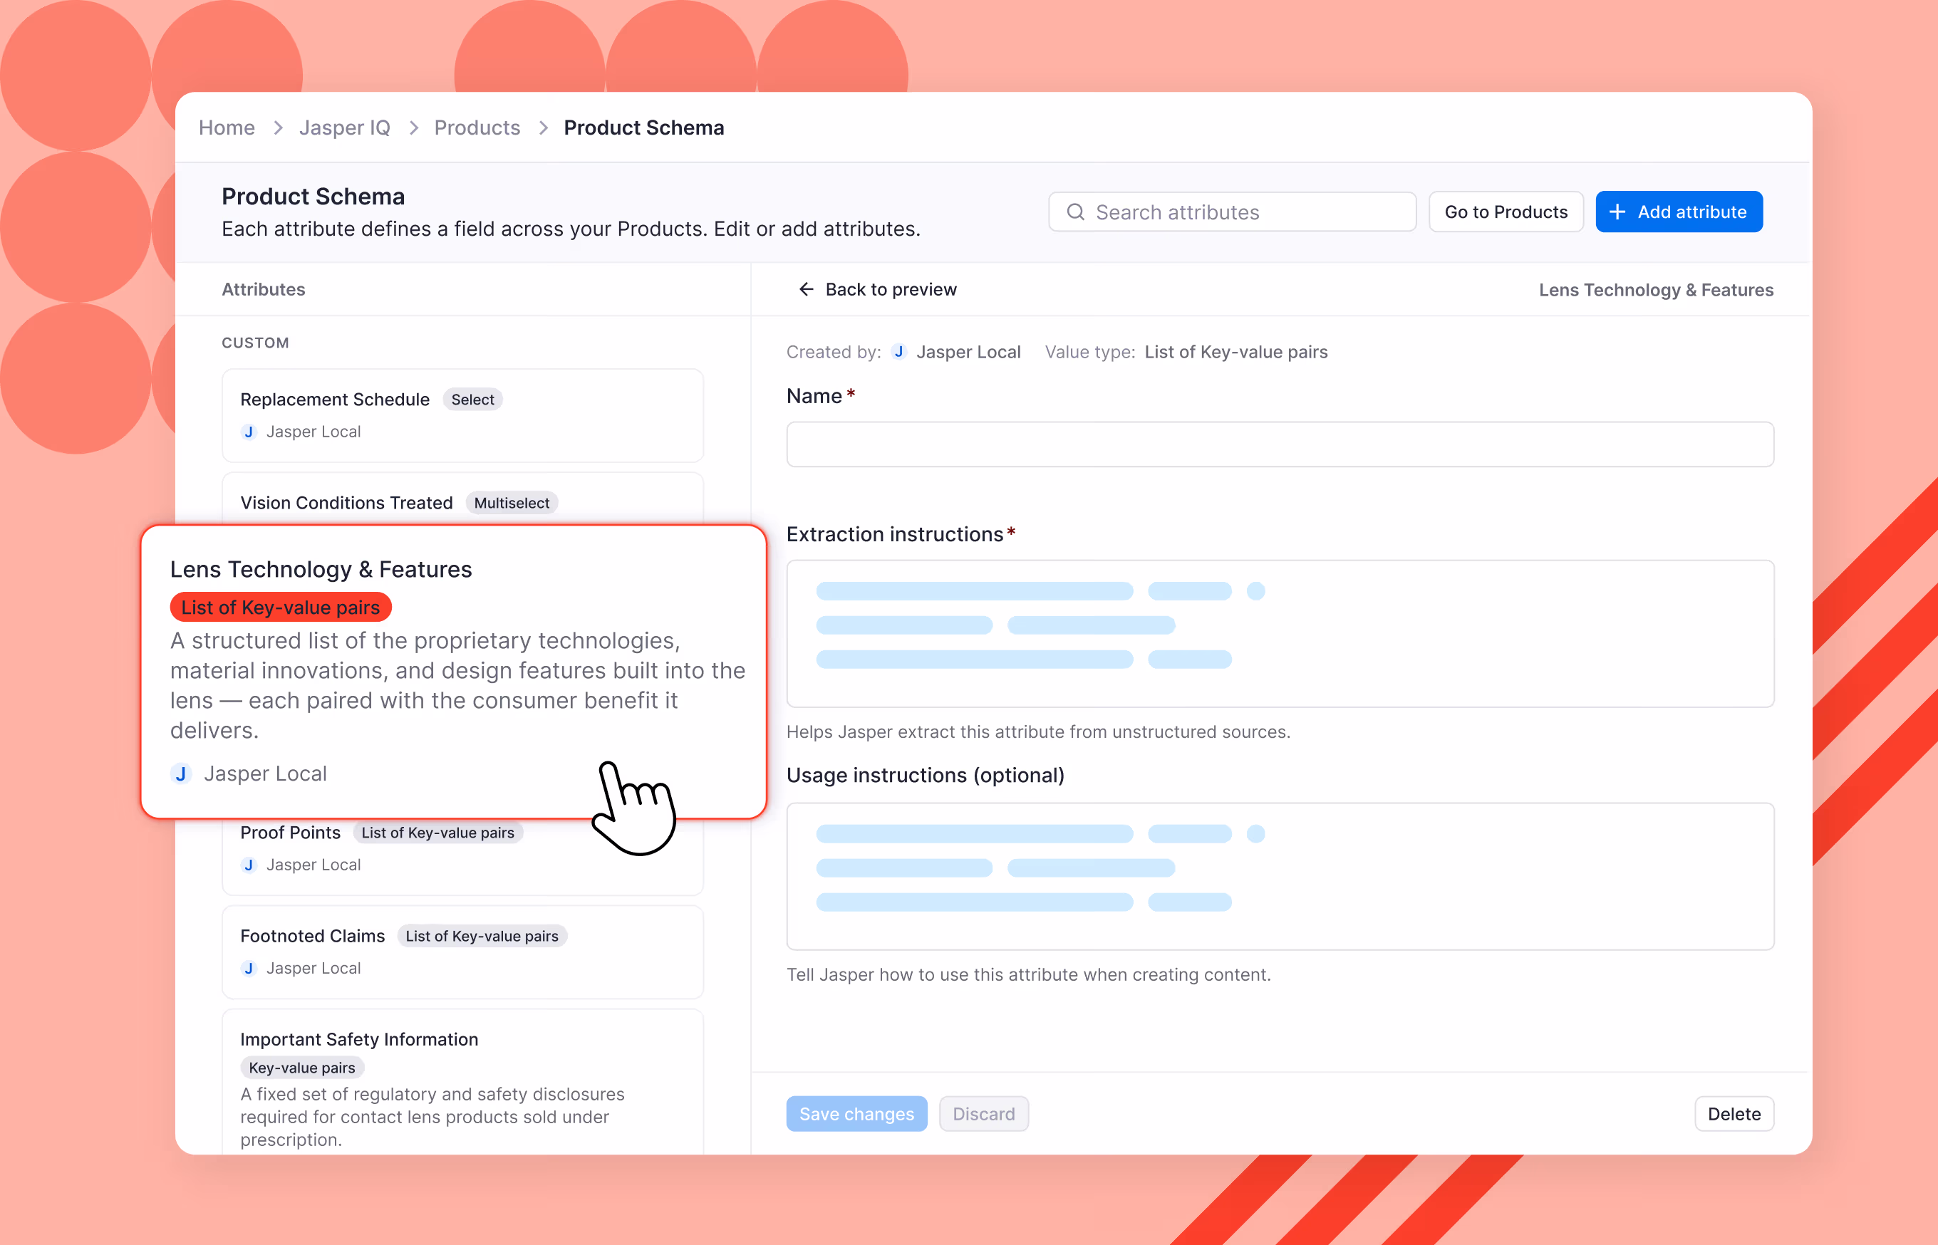
Task: Click the J avatar in Lens Technology card
Action: click(181, 773)
